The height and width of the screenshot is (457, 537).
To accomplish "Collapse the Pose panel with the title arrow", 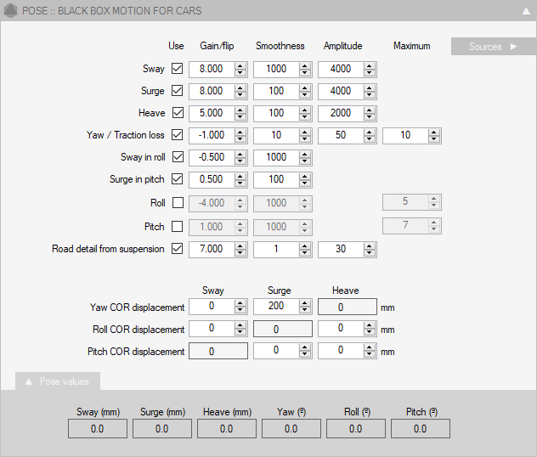I will [526, 11].
